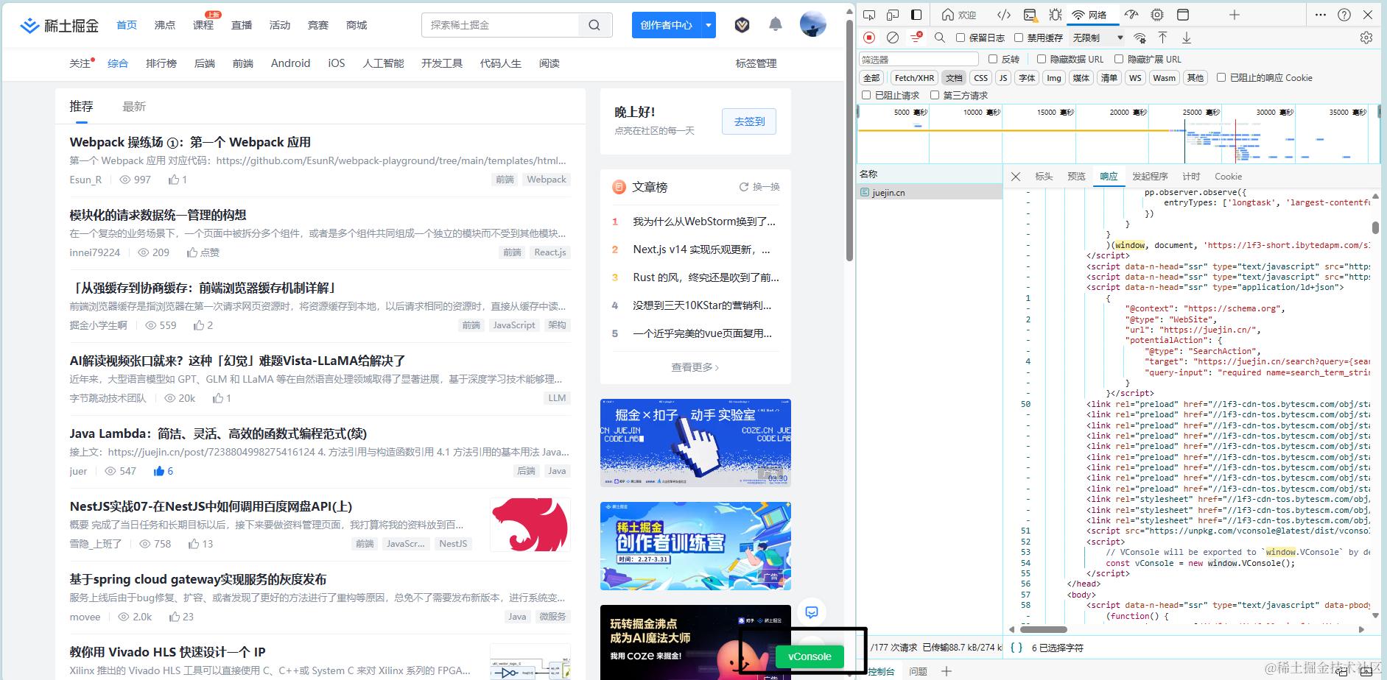Select the juejin.cn request row
This screenshot has height=680, width=1387.
point(930,192)
